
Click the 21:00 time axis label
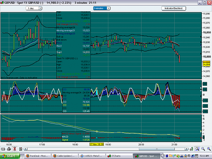174,144
